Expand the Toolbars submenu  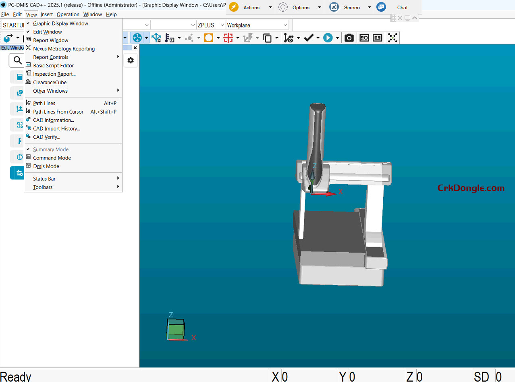point(43,187)
